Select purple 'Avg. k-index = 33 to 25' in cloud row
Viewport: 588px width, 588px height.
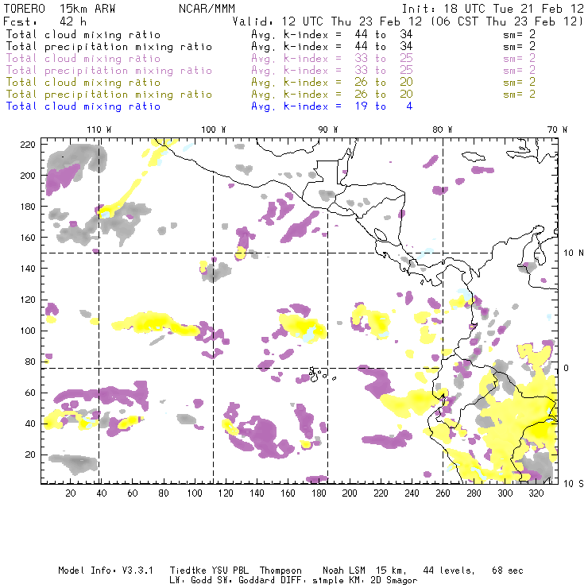332,59
